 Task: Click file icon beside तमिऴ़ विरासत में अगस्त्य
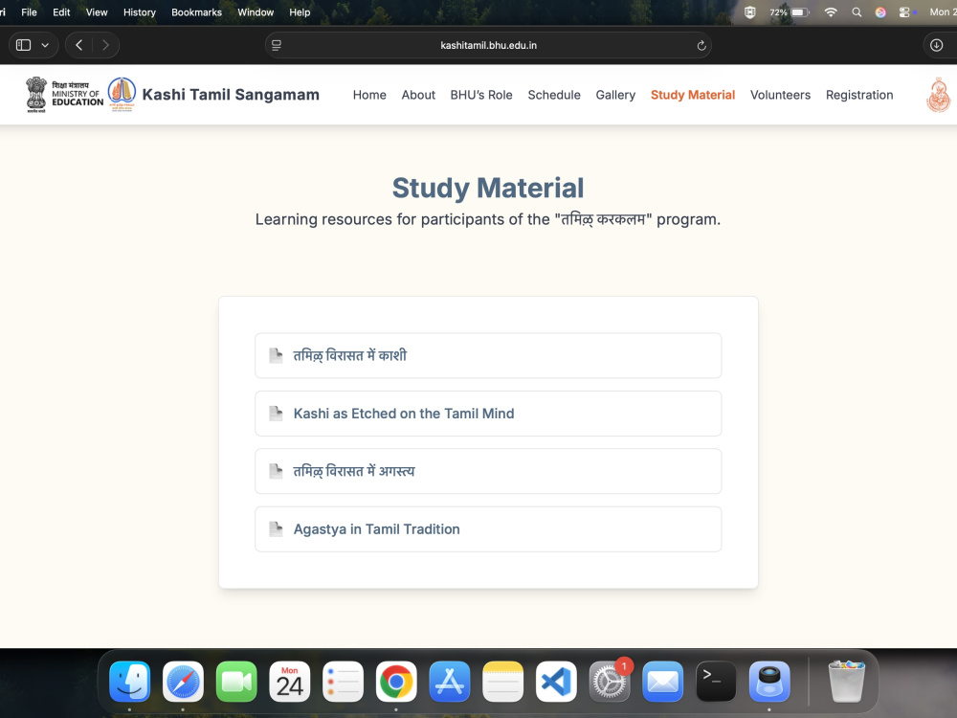pos(276,471)
